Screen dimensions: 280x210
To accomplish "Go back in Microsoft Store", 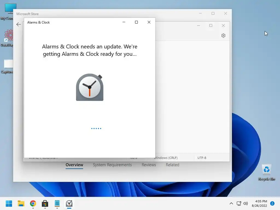I will [19, 24].
